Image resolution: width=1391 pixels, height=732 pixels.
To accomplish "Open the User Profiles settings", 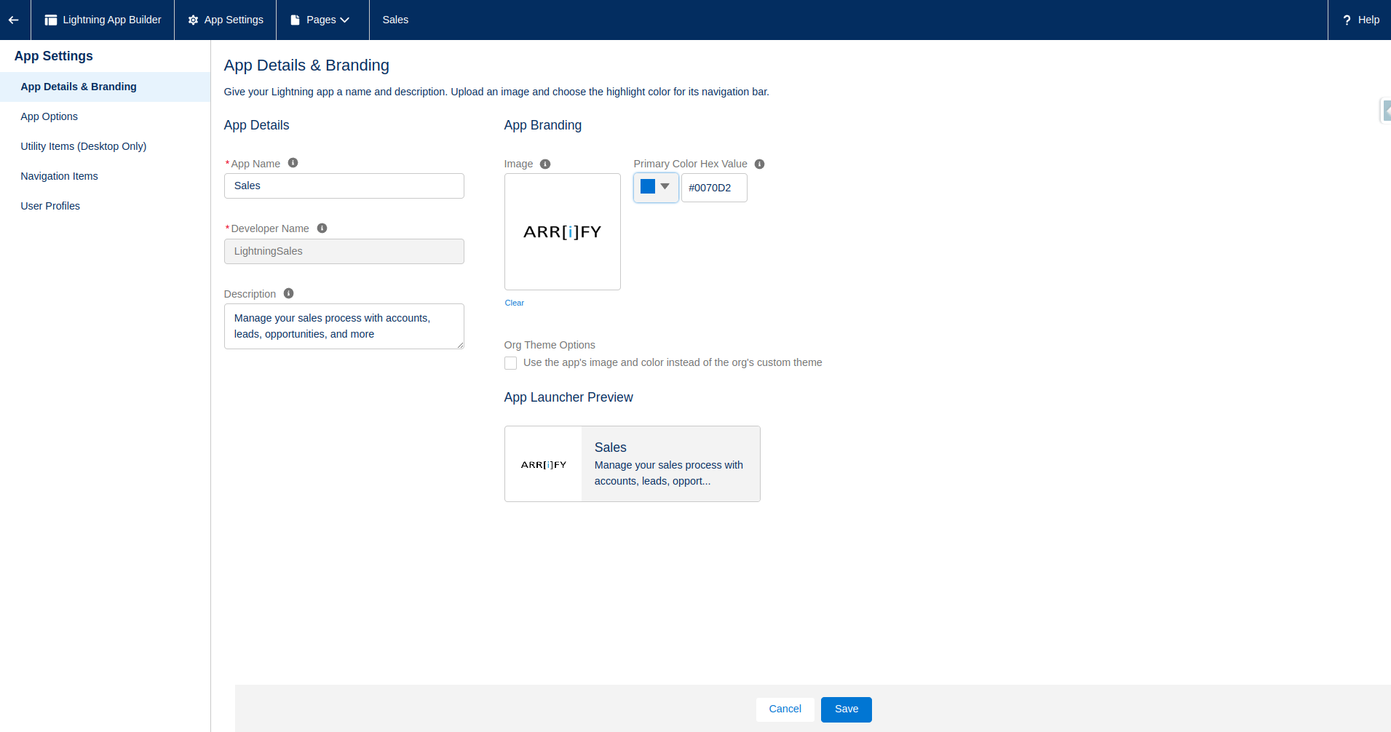I will (50, 206).
